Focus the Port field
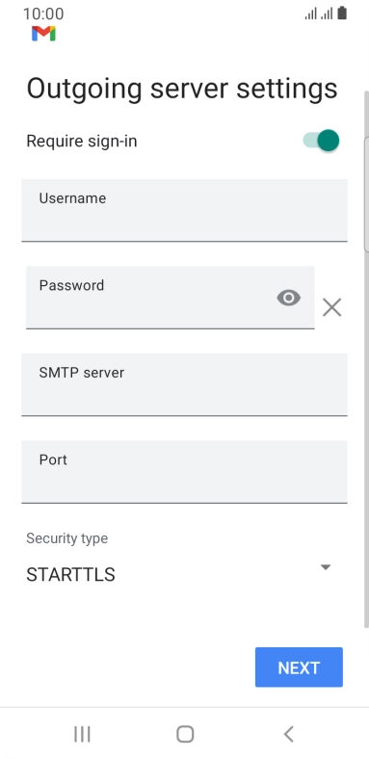The width and height of the screenshot is (369, 759). pos(184,472)
